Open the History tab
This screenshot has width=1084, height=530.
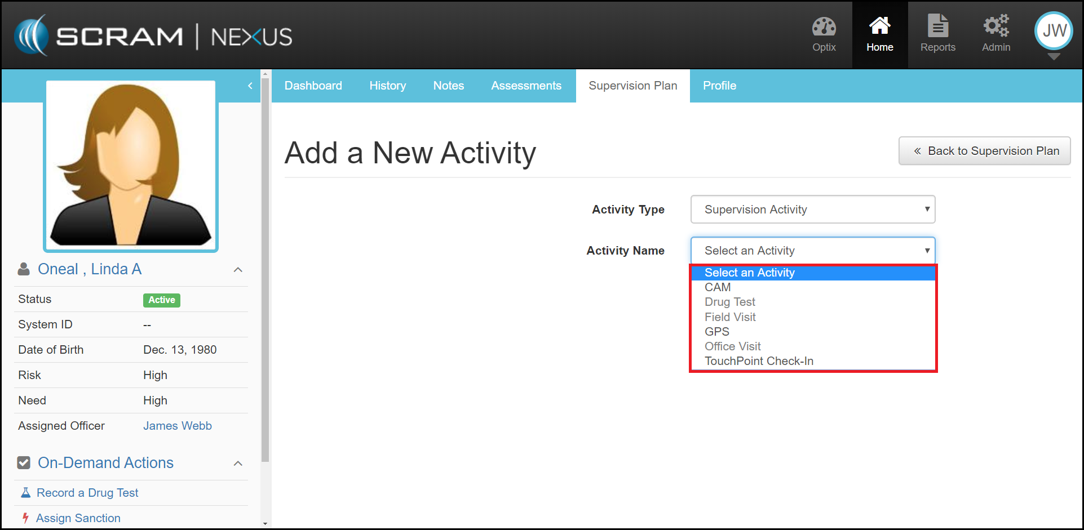click(x=387, y=86)
